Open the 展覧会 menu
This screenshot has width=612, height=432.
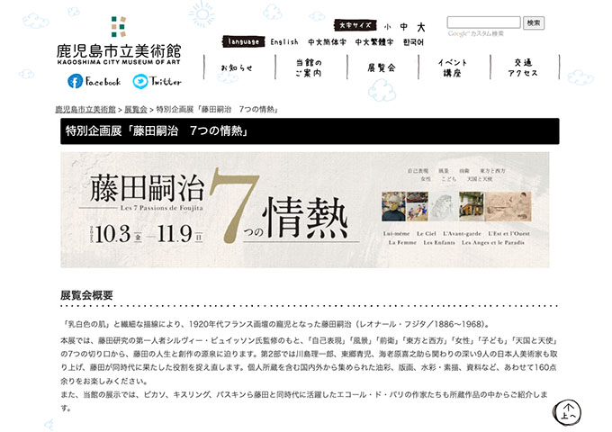click(381, 67)
